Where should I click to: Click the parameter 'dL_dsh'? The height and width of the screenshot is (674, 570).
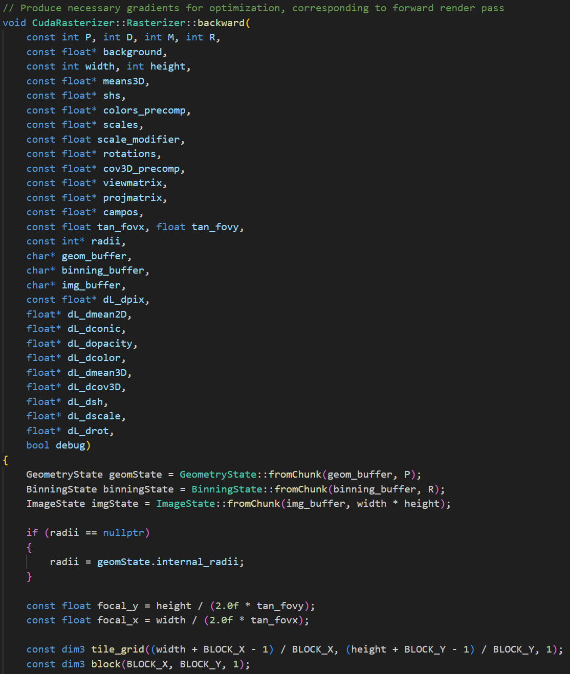point(85,402)
